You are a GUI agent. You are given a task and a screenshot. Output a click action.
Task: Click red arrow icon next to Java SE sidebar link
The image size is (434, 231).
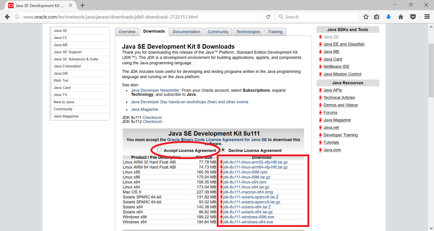point(320,37)
